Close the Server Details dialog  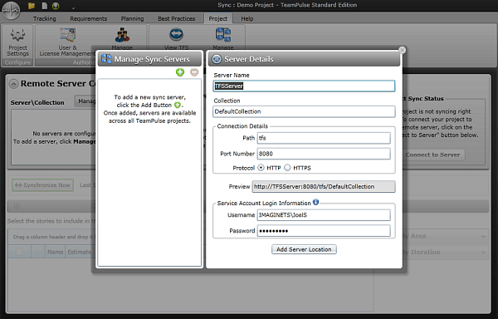click(402, 50)
